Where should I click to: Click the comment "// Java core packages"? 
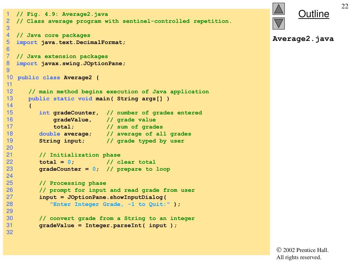pyautogui.click(x=53, y=35)
